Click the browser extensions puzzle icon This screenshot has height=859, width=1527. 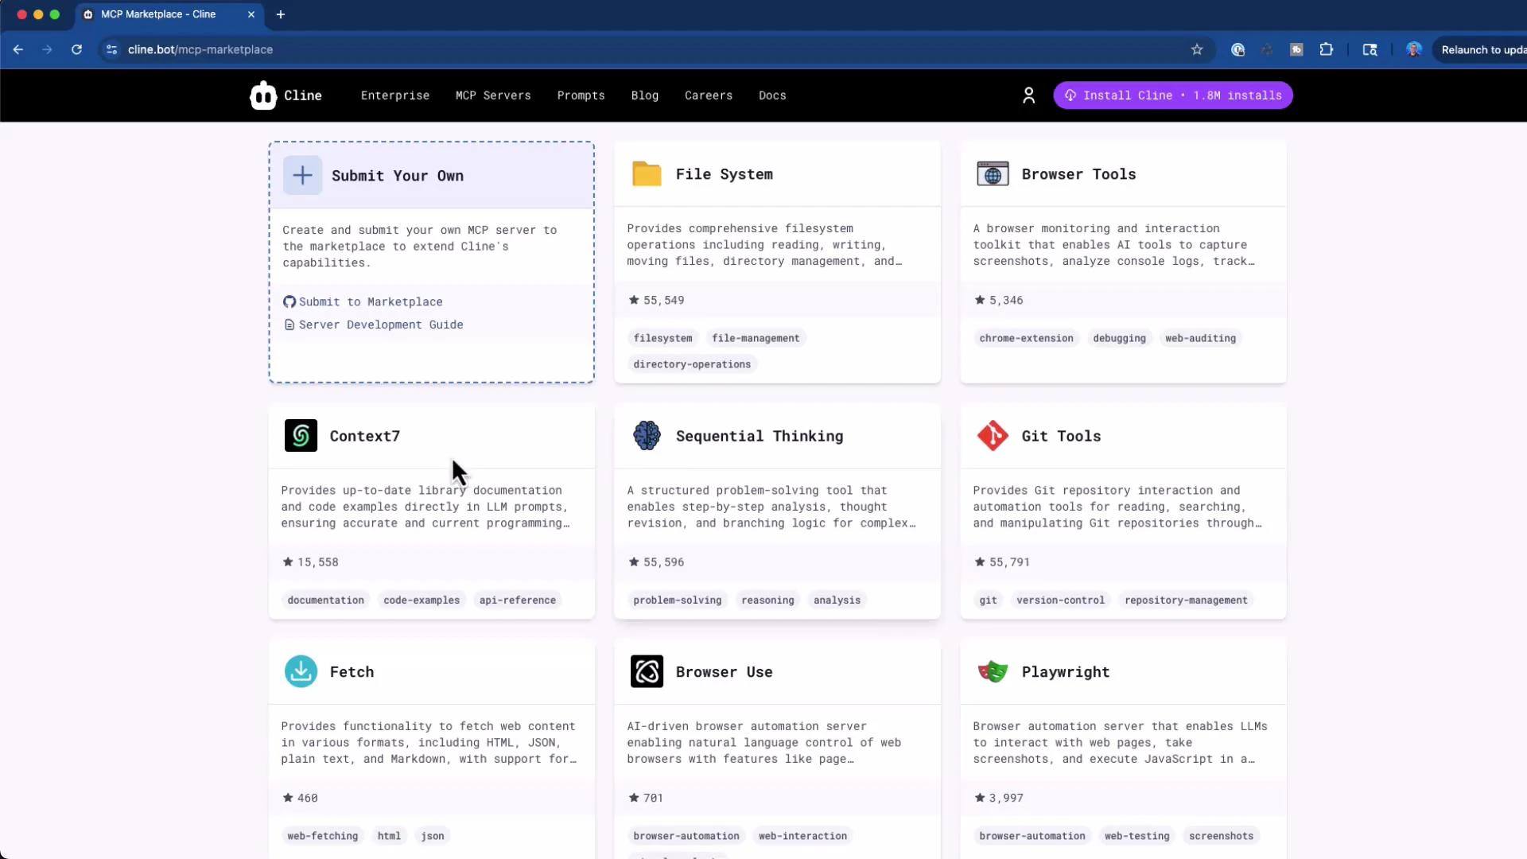[x=1327, y=49]
